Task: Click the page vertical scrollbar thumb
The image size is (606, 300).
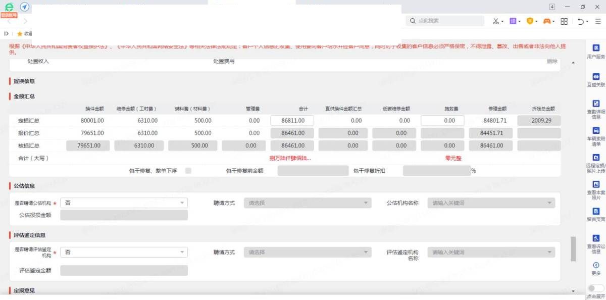Action: click(x=573, y=248)
